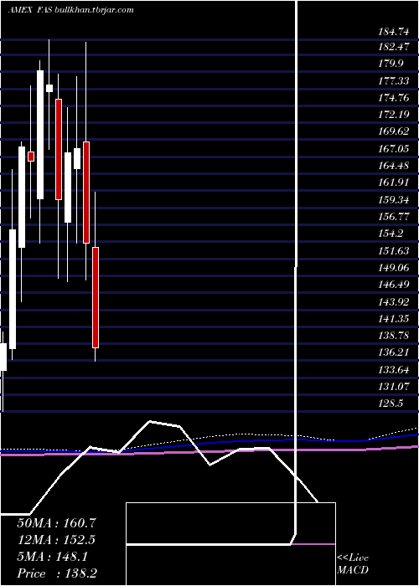Select the 174.76 axis value
The height and width of the screenshot is (586, 419).
(x=394, y=98)
